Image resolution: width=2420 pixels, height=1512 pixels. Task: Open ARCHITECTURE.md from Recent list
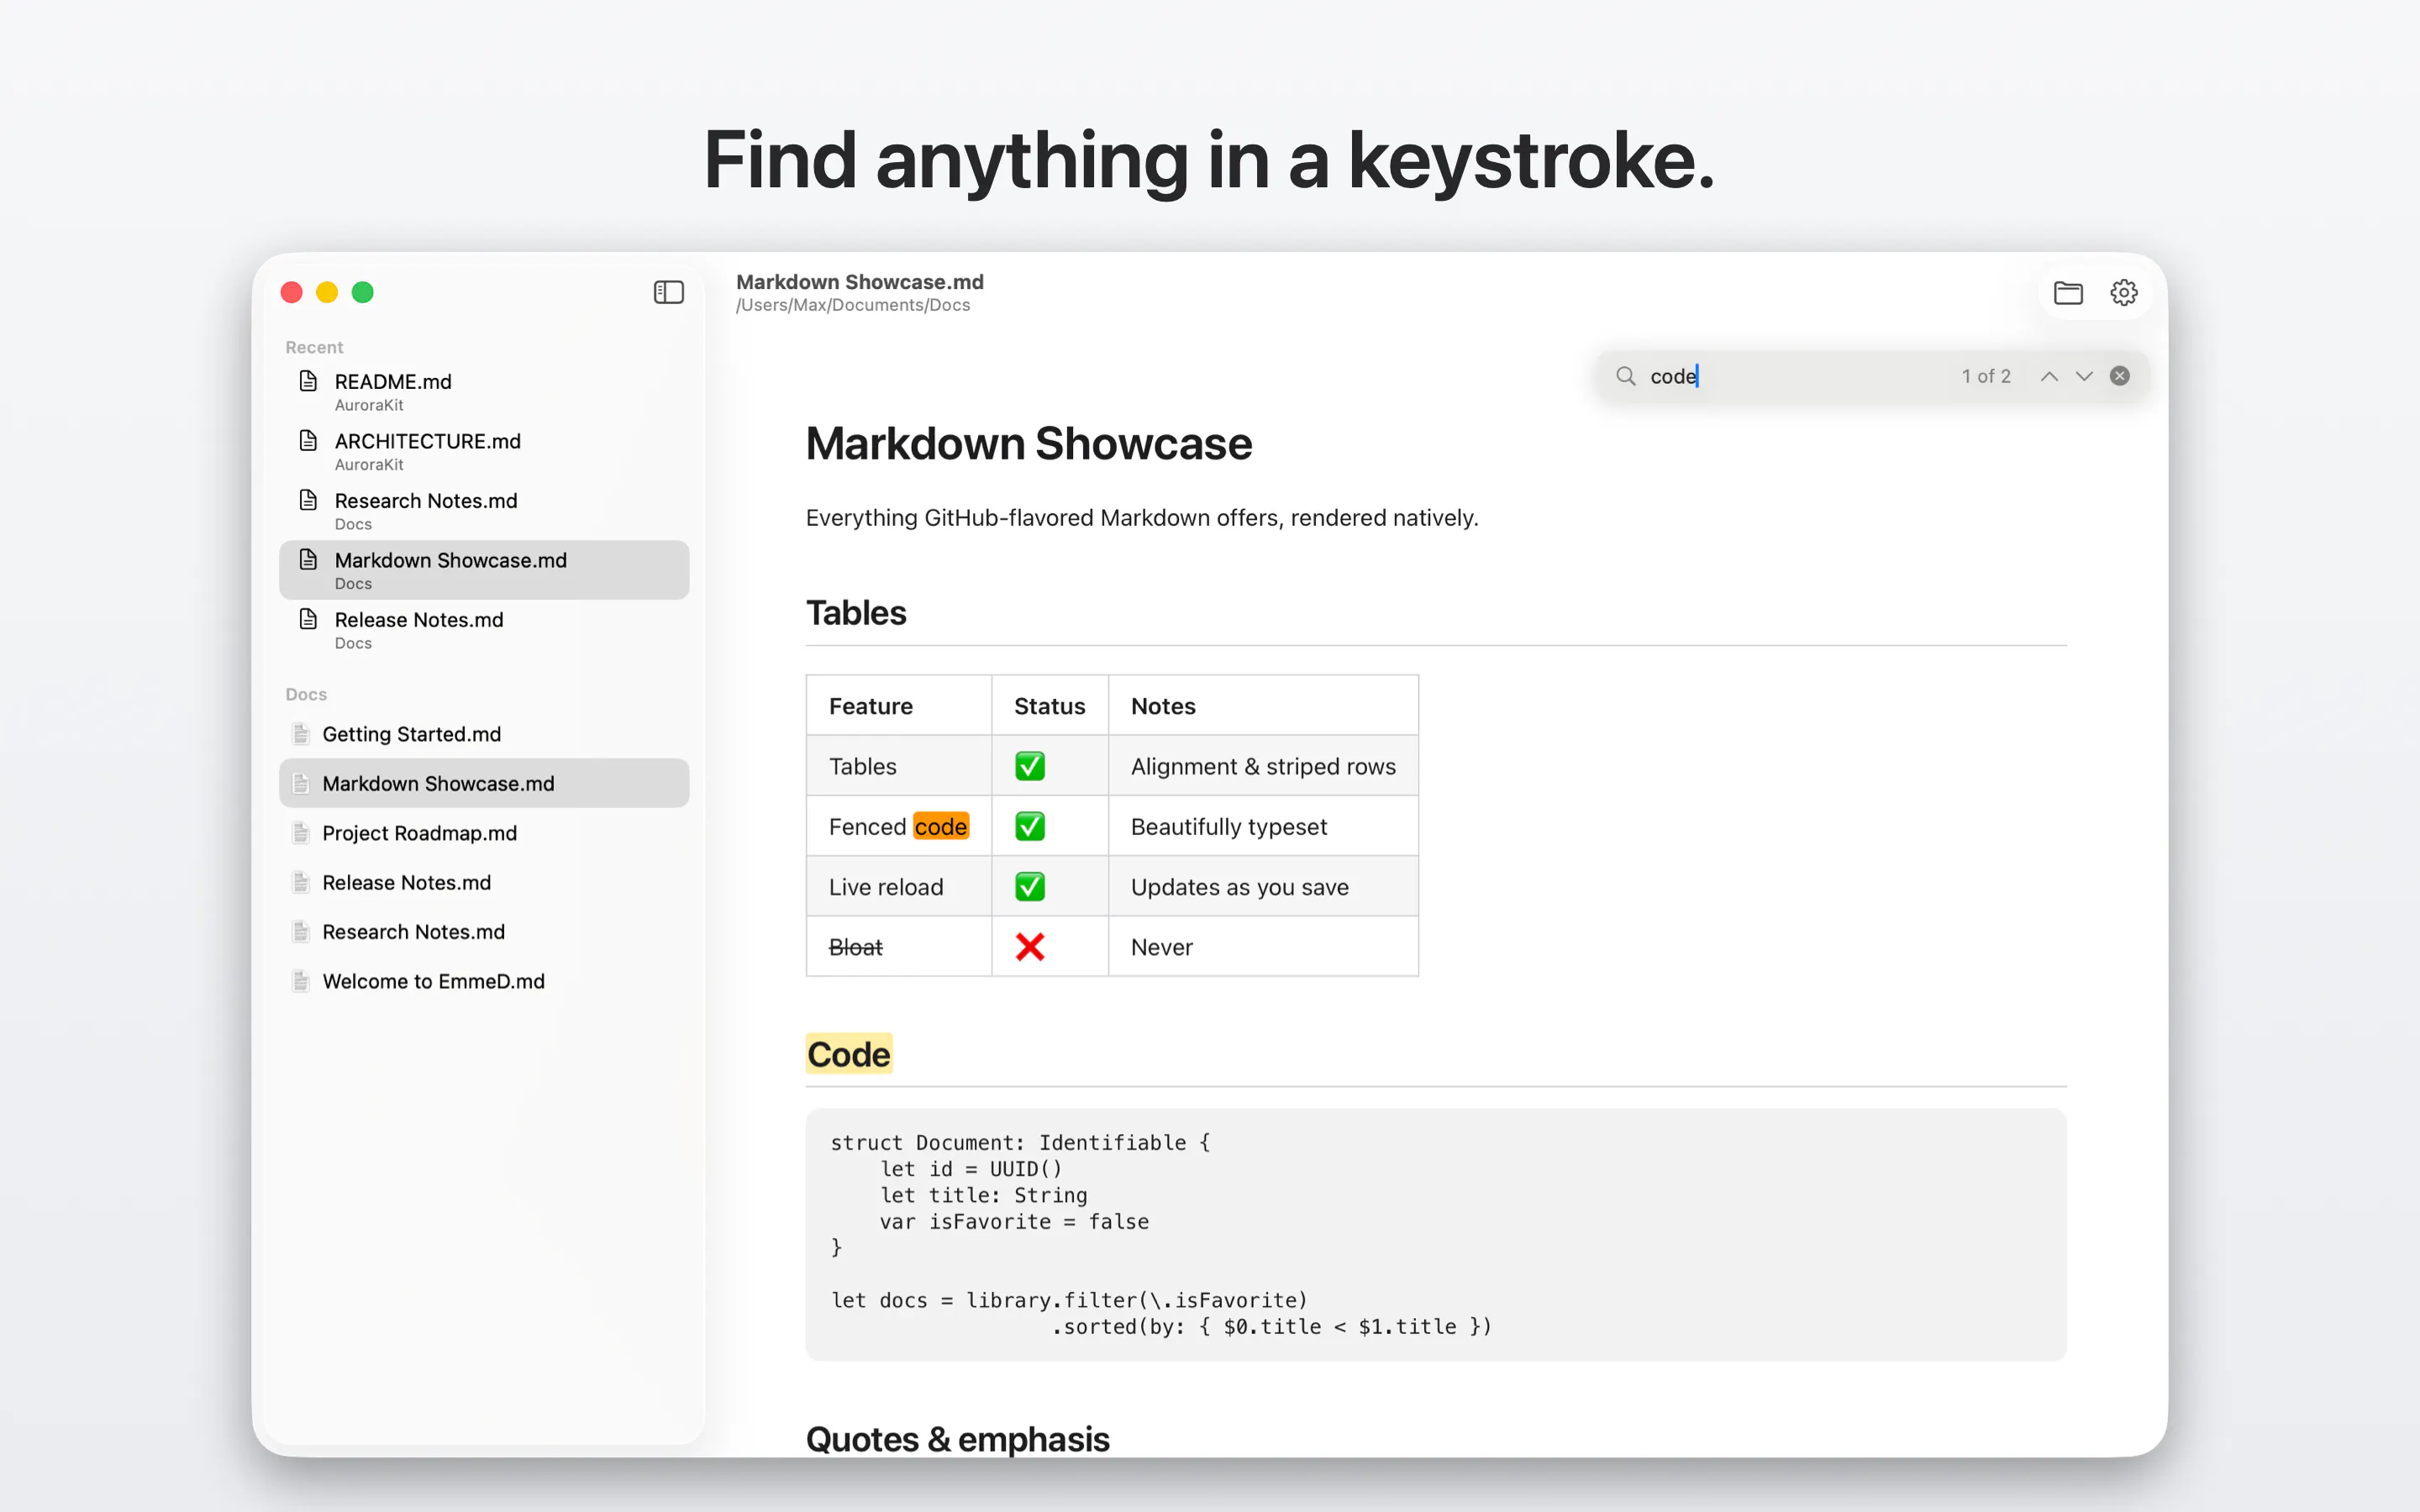[484, 451]
